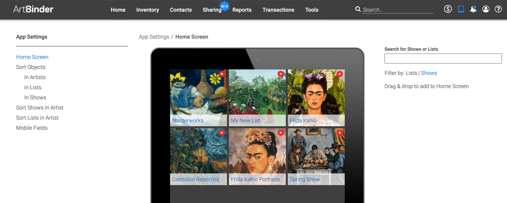
Task: Open the user account profile icon
Action: pos(486,9)
